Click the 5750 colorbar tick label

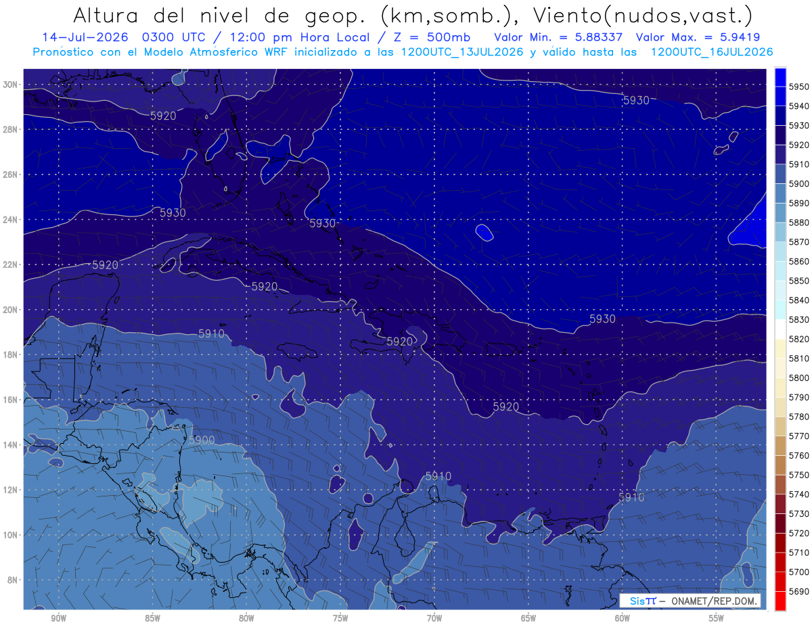[799, 475]
